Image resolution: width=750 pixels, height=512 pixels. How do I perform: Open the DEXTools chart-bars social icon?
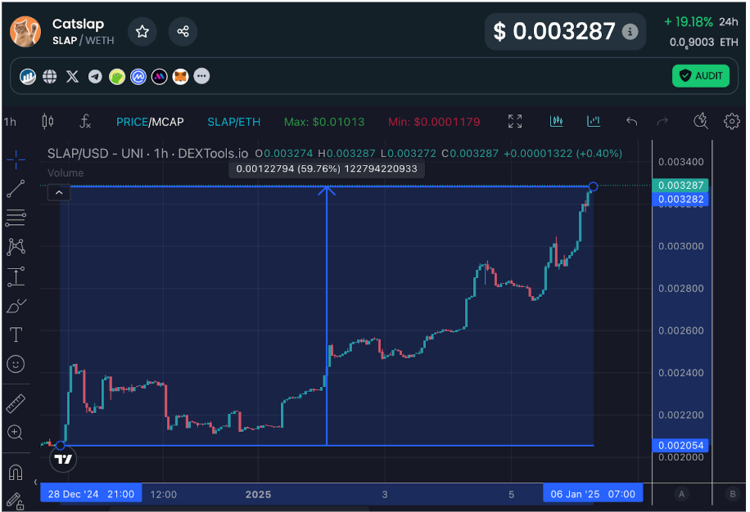[28, 76]
